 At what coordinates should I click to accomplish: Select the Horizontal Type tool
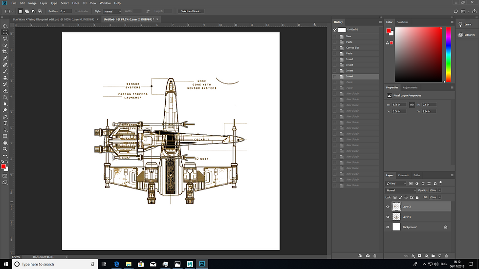(x=5, y=123)
